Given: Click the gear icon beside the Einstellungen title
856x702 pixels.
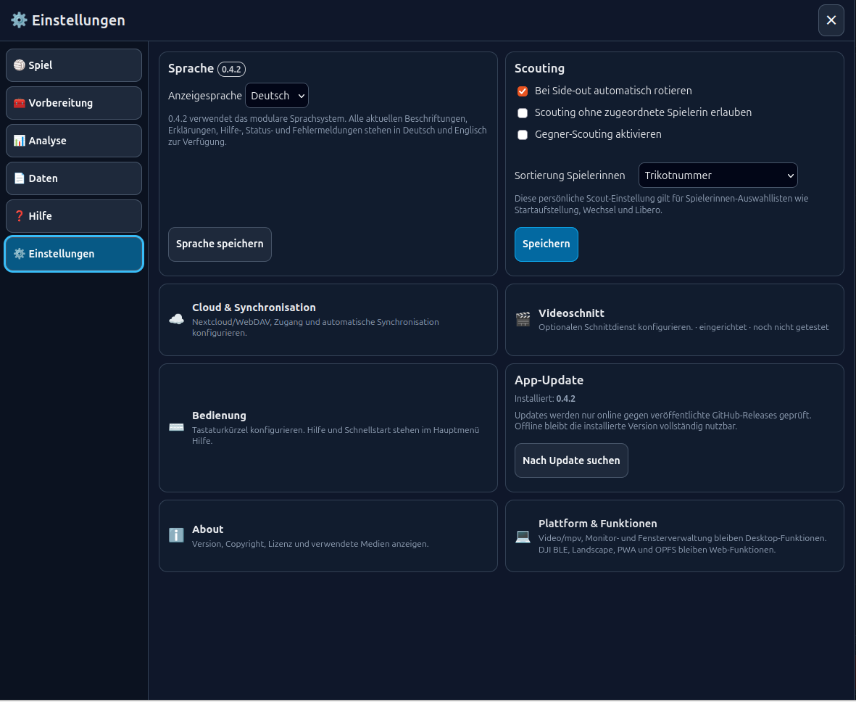Looking at the screenshot, I should click(19, 20).
